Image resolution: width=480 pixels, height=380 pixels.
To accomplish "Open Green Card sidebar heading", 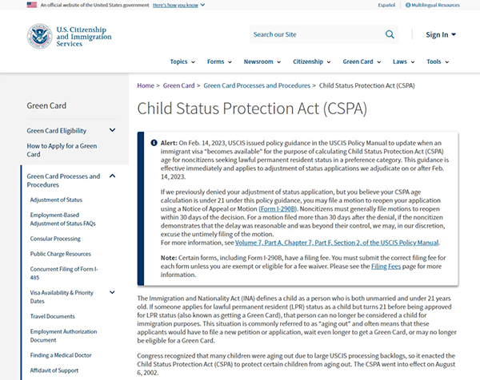I will (x=46, y=105).
